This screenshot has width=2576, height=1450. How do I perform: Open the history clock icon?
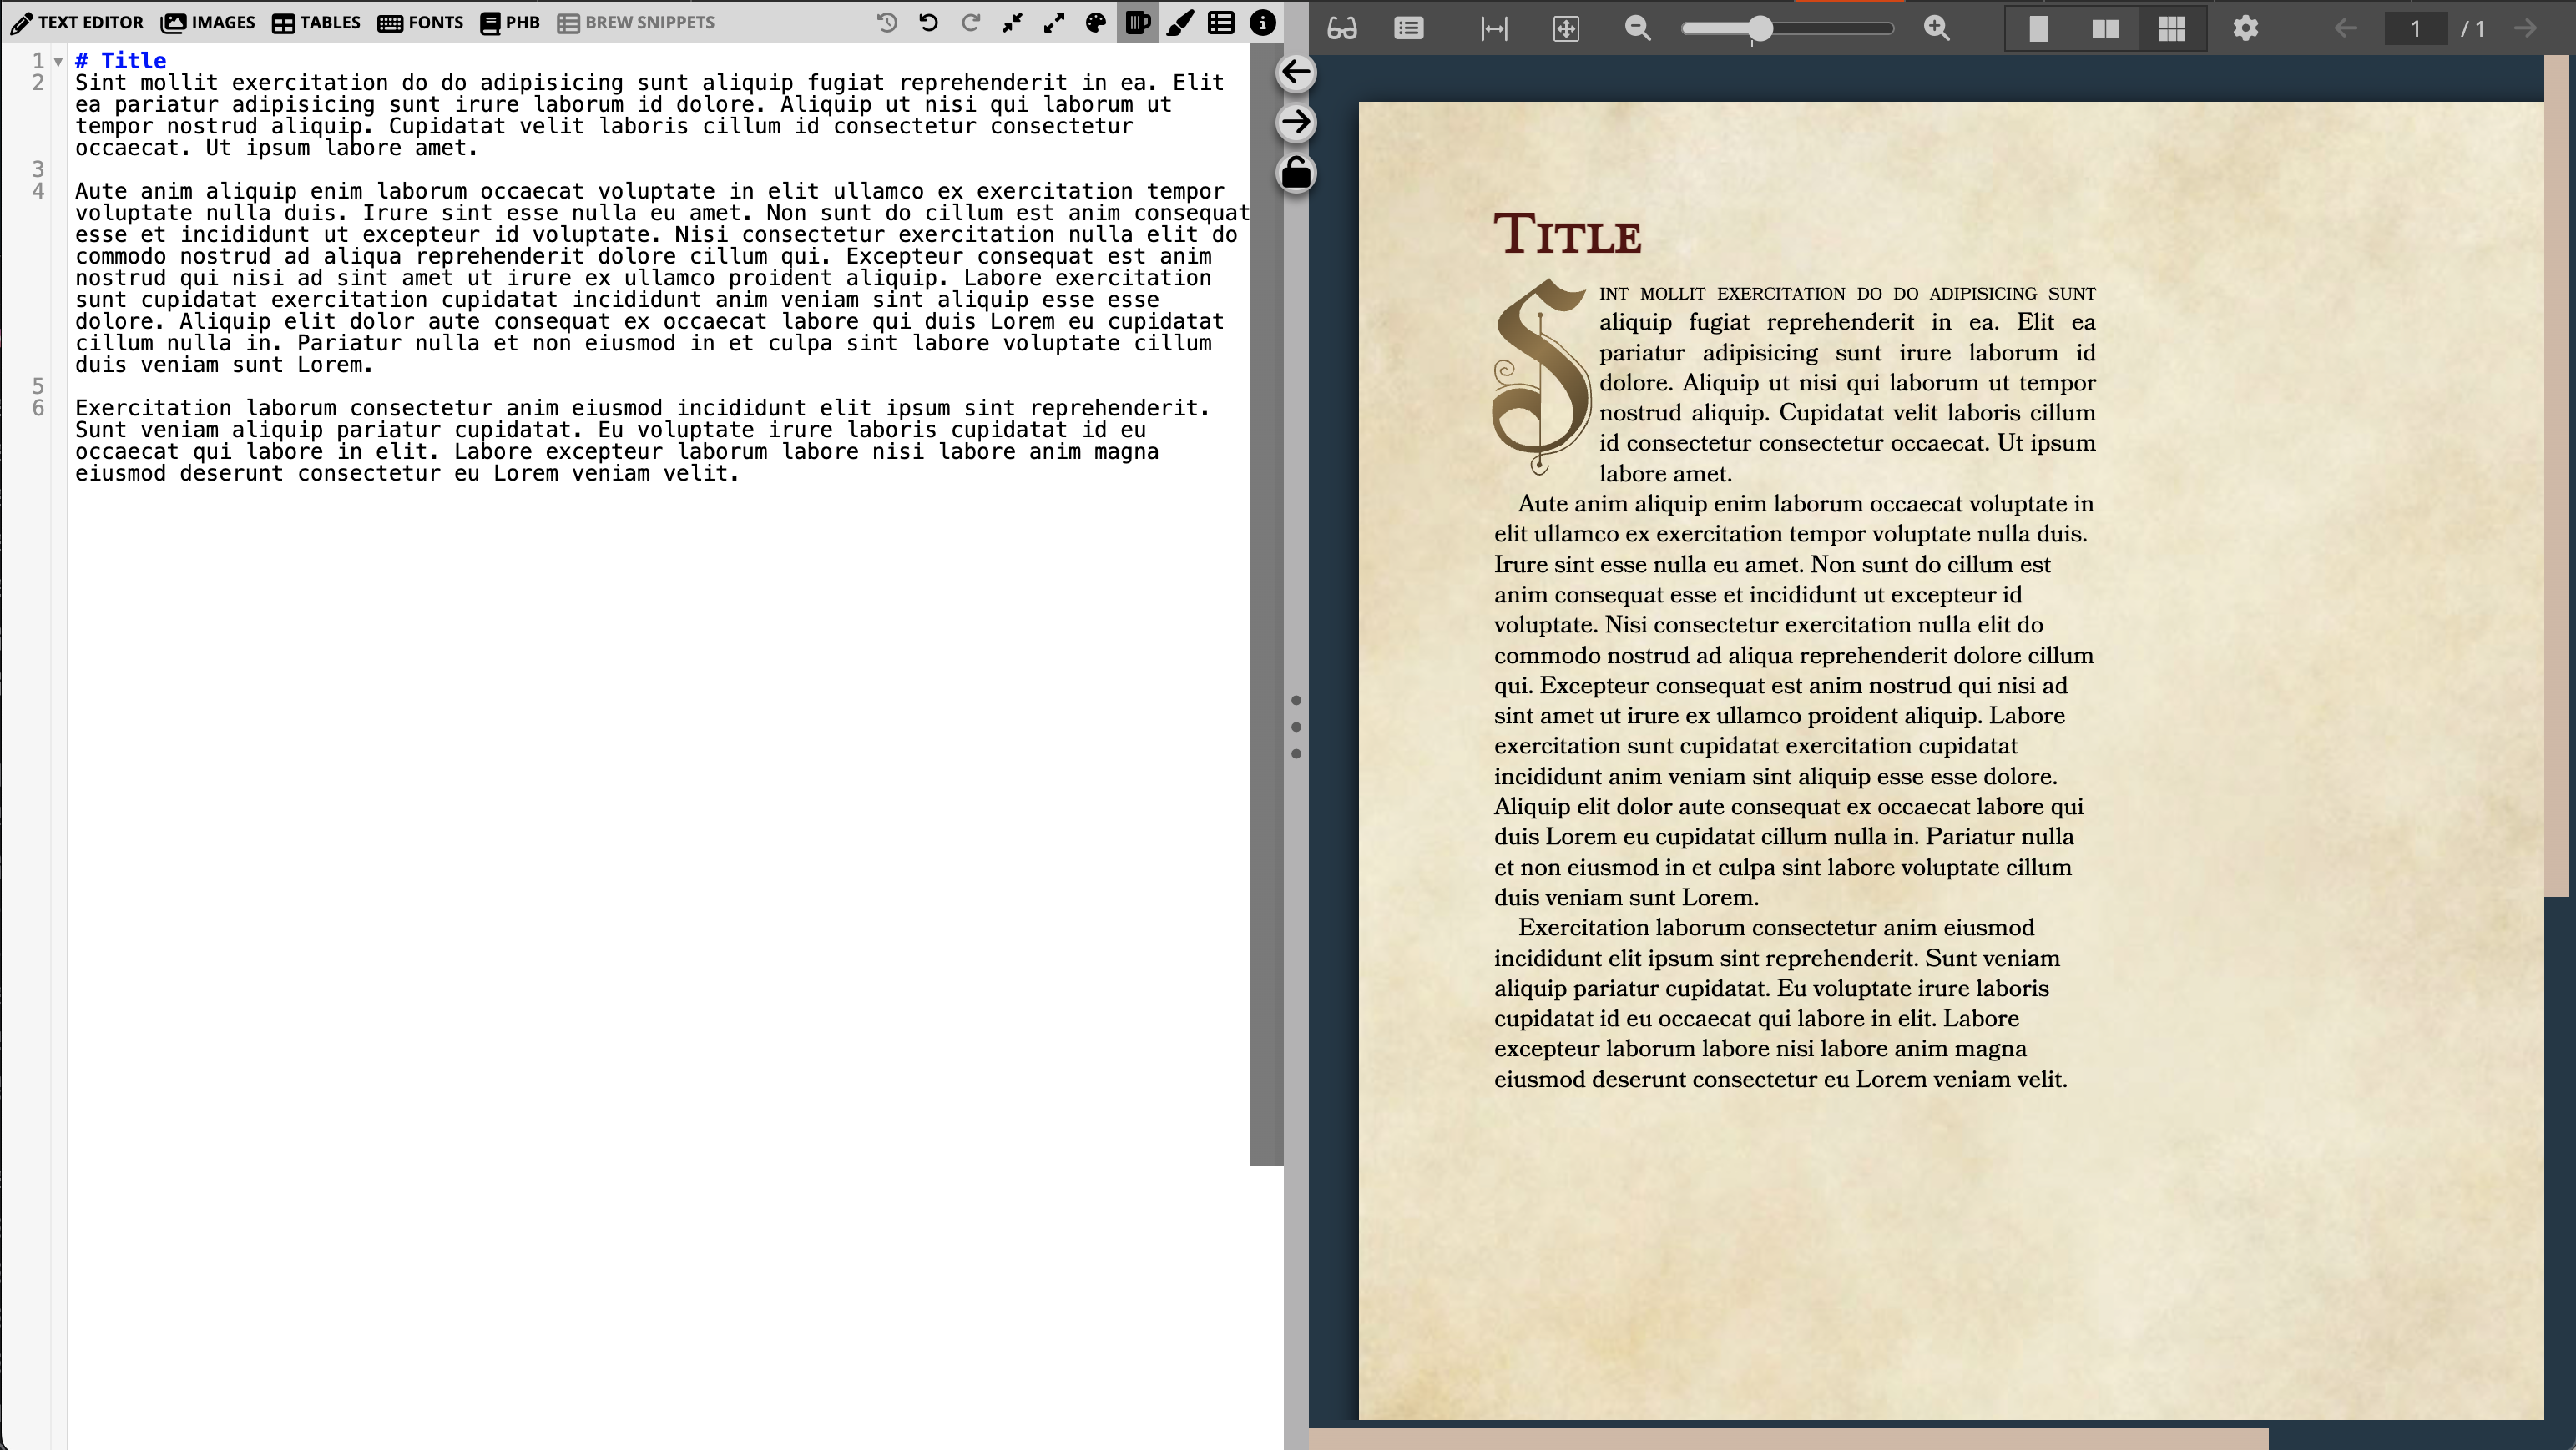(886, 23)
